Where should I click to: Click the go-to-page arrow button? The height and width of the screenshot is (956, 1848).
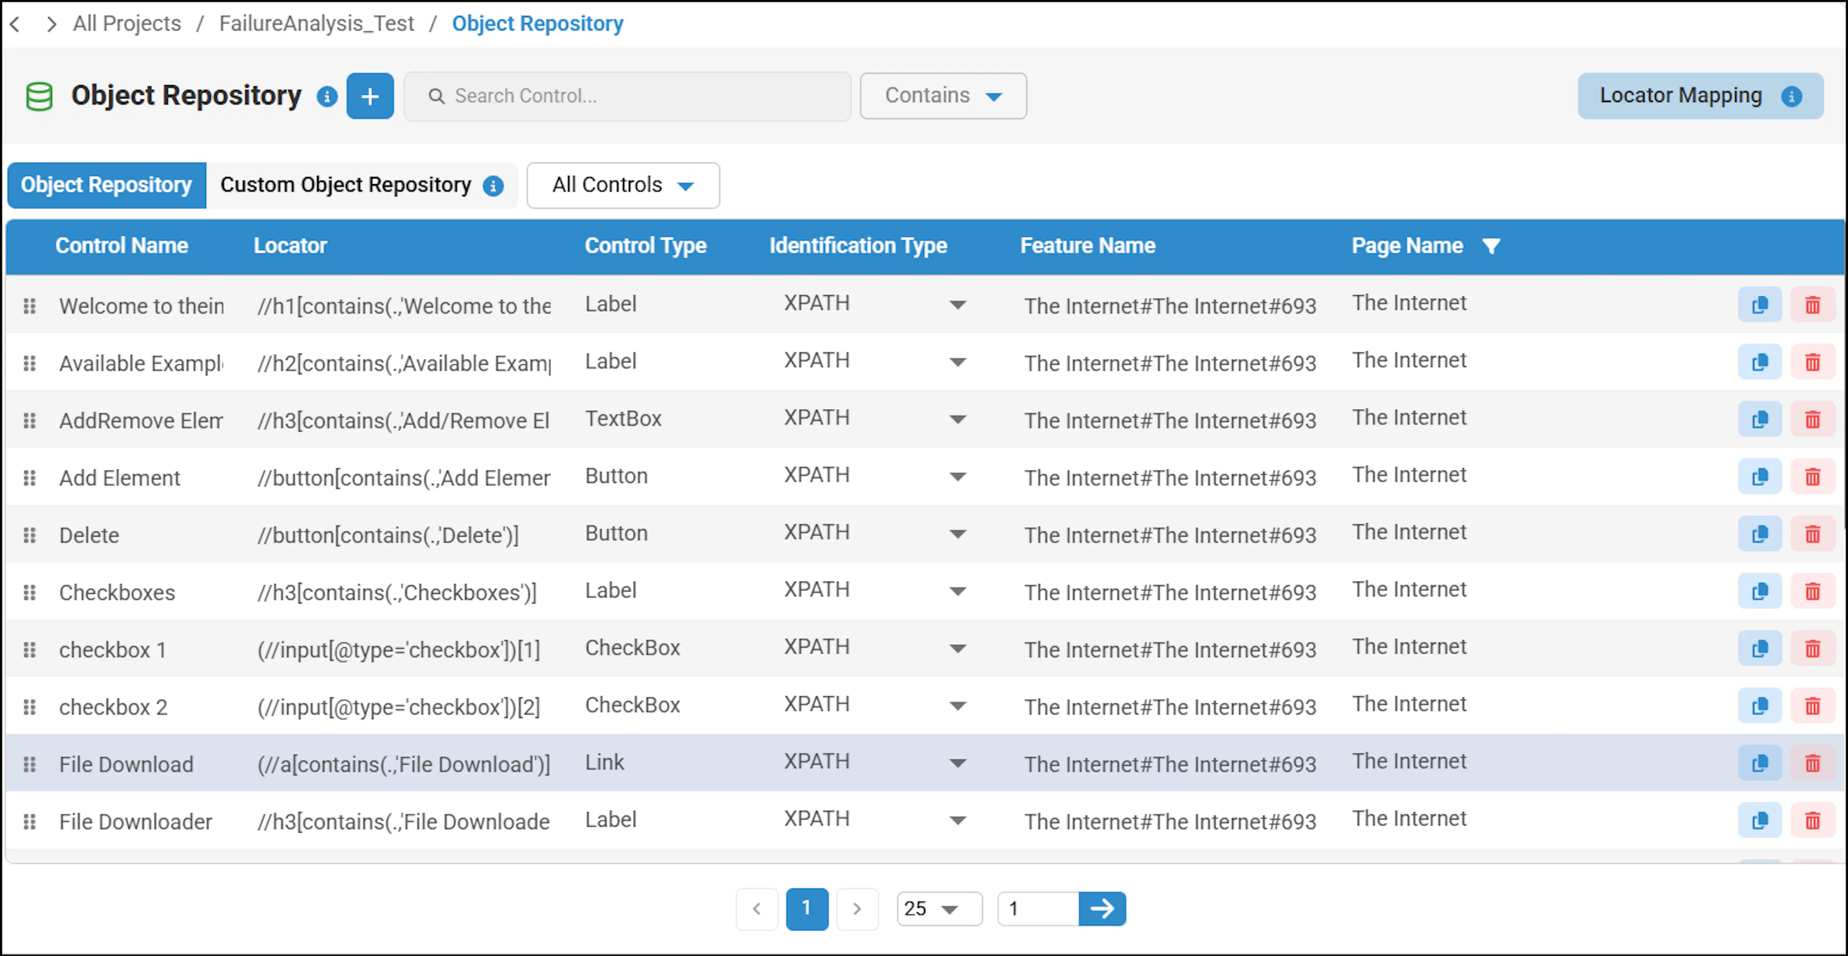[1102, 909]
